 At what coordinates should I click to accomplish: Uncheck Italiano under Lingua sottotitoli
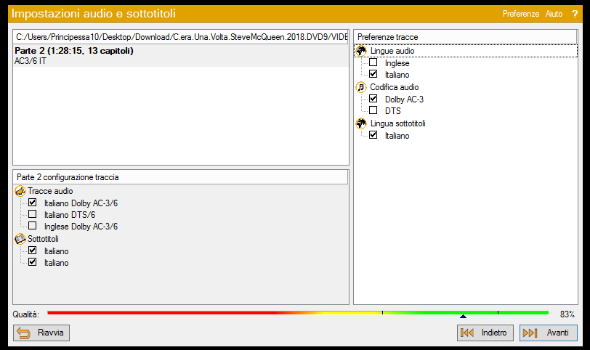point(373,135)
